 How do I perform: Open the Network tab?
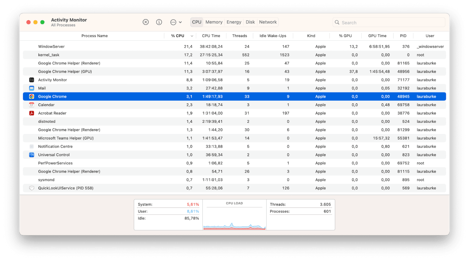pyautogui.click(x=267, y=22)
